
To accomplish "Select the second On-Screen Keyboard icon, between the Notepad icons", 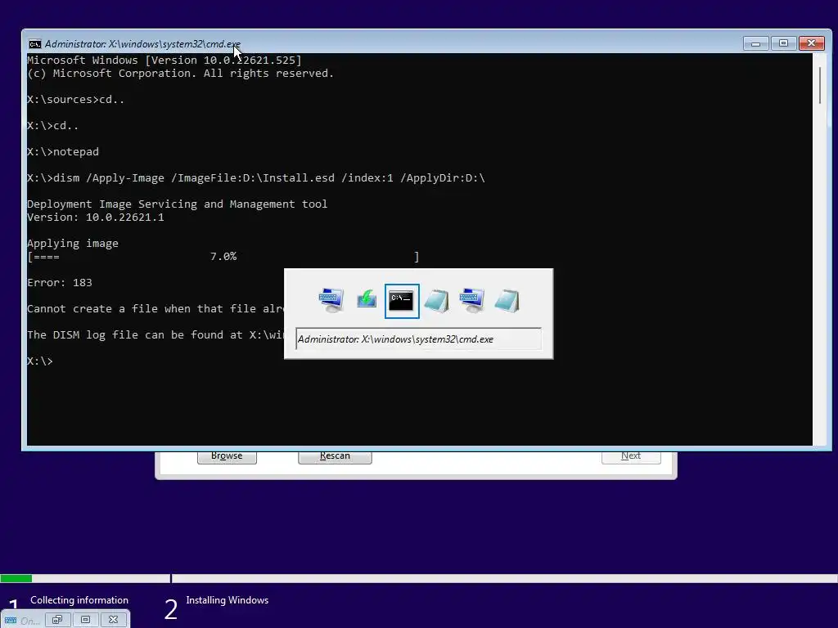I will [x=472, y=301].
